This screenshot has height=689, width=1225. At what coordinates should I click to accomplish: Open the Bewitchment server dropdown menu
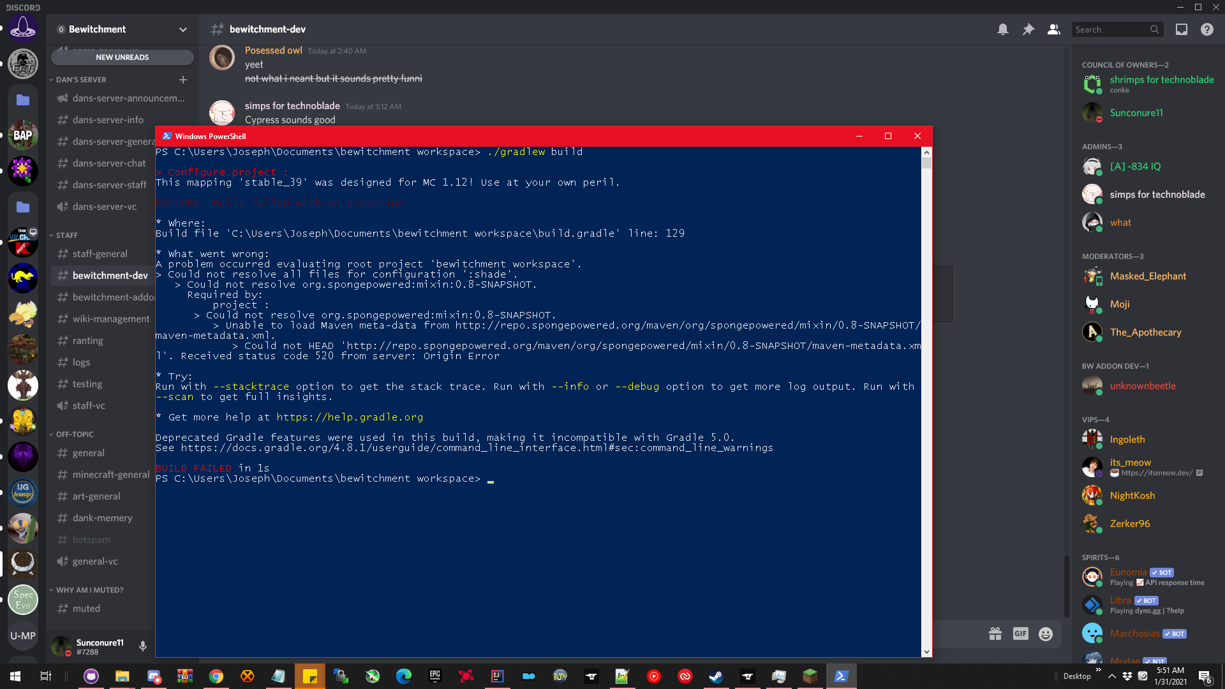click(183, 29)
